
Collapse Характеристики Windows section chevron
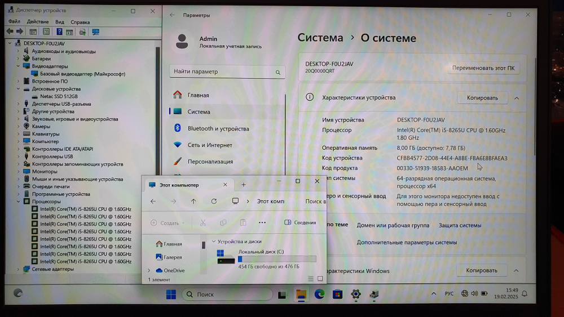[516, 271]
